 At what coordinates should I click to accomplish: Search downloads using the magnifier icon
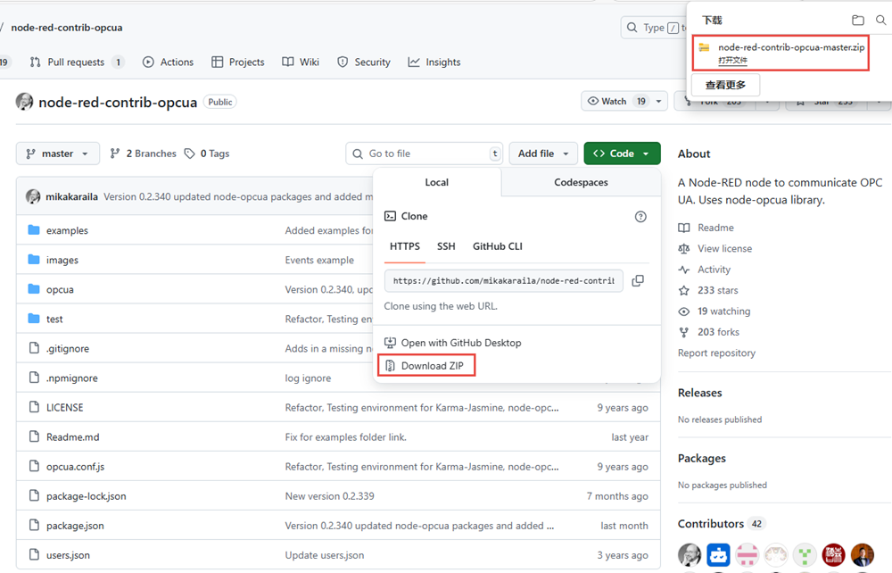880,21
